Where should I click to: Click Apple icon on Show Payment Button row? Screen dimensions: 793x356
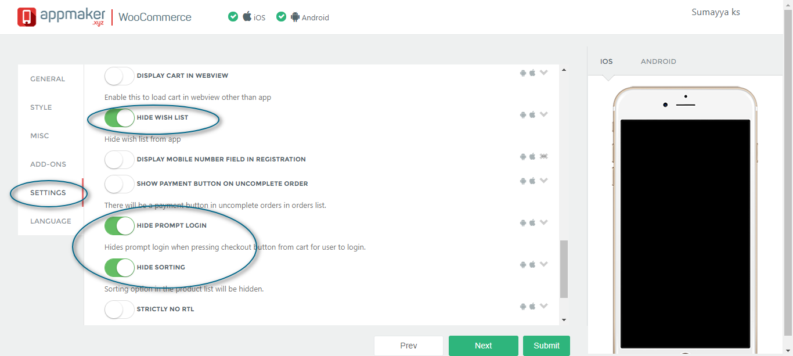coord(532,181)
